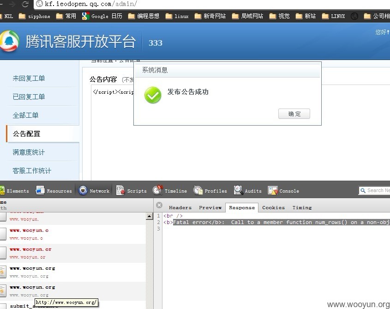Switch to the Timing tab
This screenshot has width=390, height=309.
(x=302, y=208)
